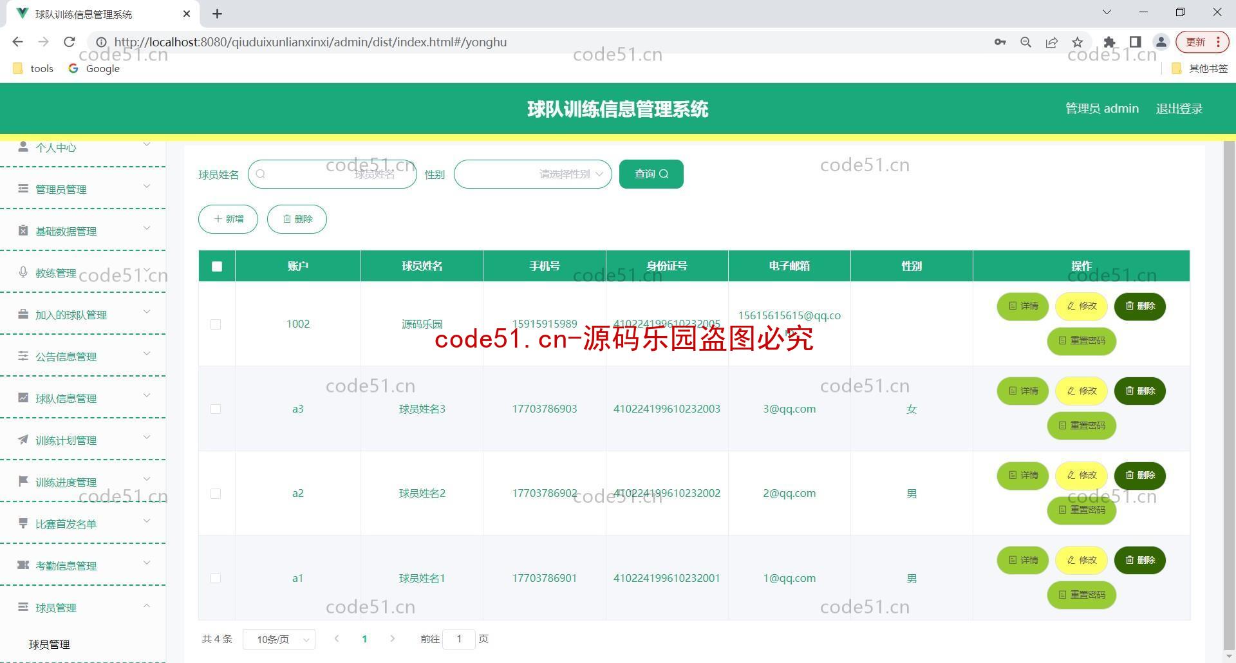This screenshot has width=1236, height=663.
Task: Check the row checkbox for account a2
Action: pyautogui.click(x=216, y=494)
